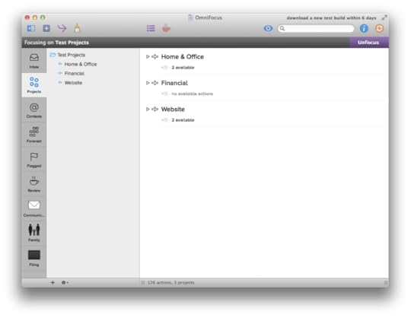
Task: Click 'no available actions' under Financial
Action: 192,94
